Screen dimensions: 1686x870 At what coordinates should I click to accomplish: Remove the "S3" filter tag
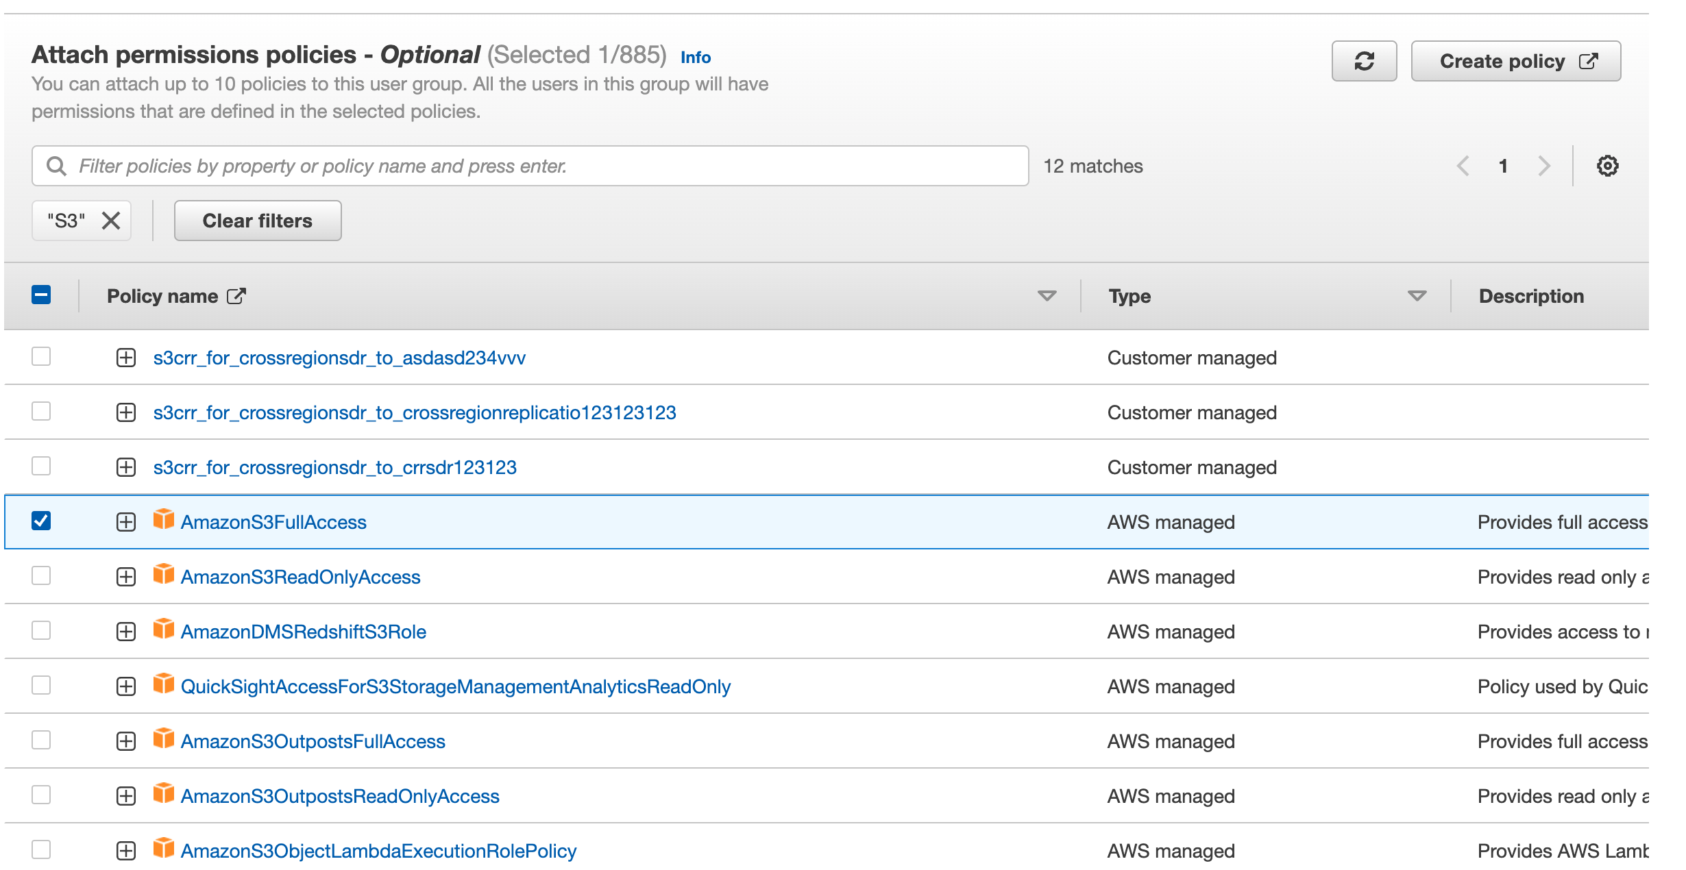click(x=111, y=221)
